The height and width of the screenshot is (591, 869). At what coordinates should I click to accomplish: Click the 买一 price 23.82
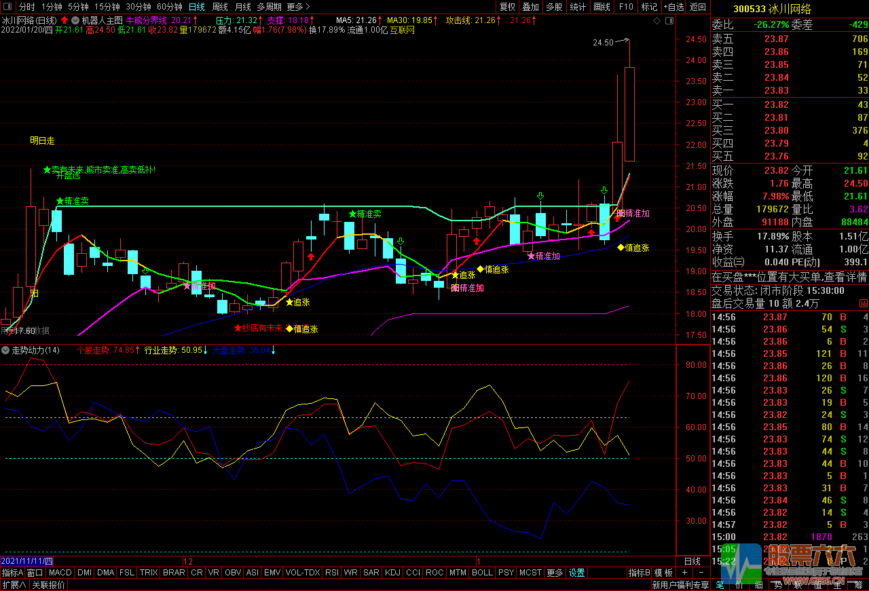coord(777,104)
